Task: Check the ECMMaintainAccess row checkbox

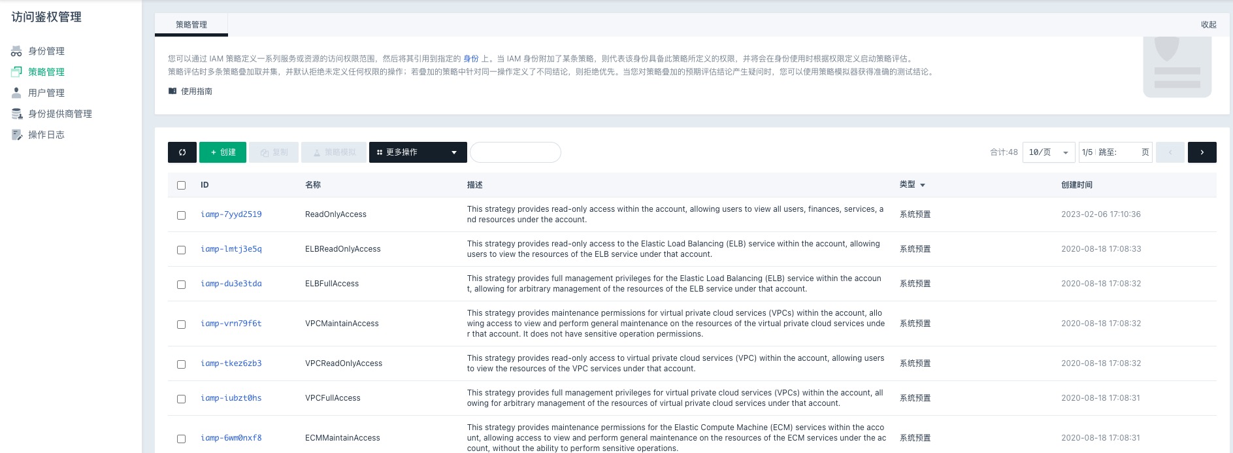Action: [182, 439]
